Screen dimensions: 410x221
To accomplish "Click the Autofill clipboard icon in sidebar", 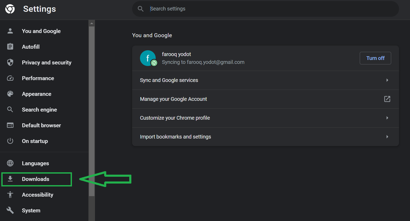I will click(10, 47).
